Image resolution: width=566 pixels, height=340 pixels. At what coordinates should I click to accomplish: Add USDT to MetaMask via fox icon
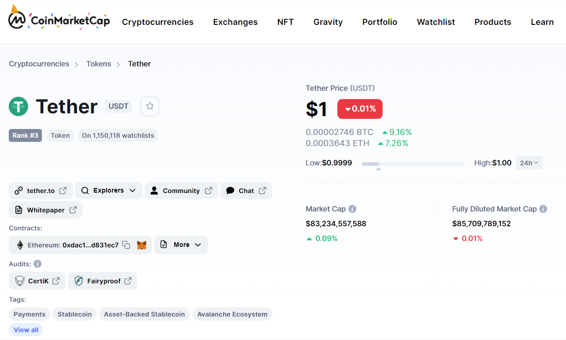pos(142,245)
